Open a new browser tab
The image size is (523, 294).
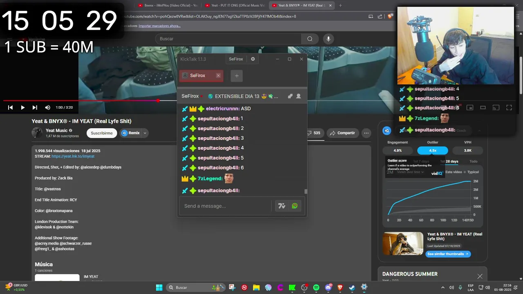point(340,5)
